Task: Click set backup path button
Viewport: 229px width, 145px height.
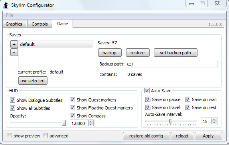Action: pos(176,53)
